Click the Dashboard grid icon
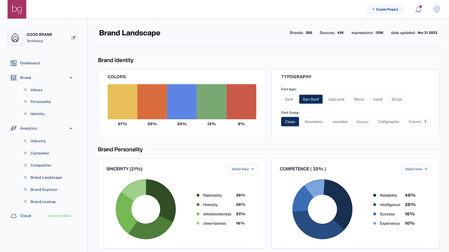Image resolution: width=449 pixels, height=252 pixels. tap(13, 63)
